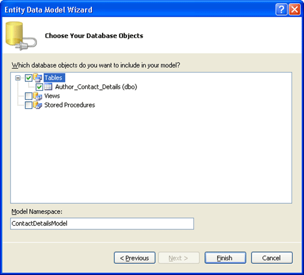Click the Tables folder icon
This screenshot has width=304, height=275.
[38, 77]
